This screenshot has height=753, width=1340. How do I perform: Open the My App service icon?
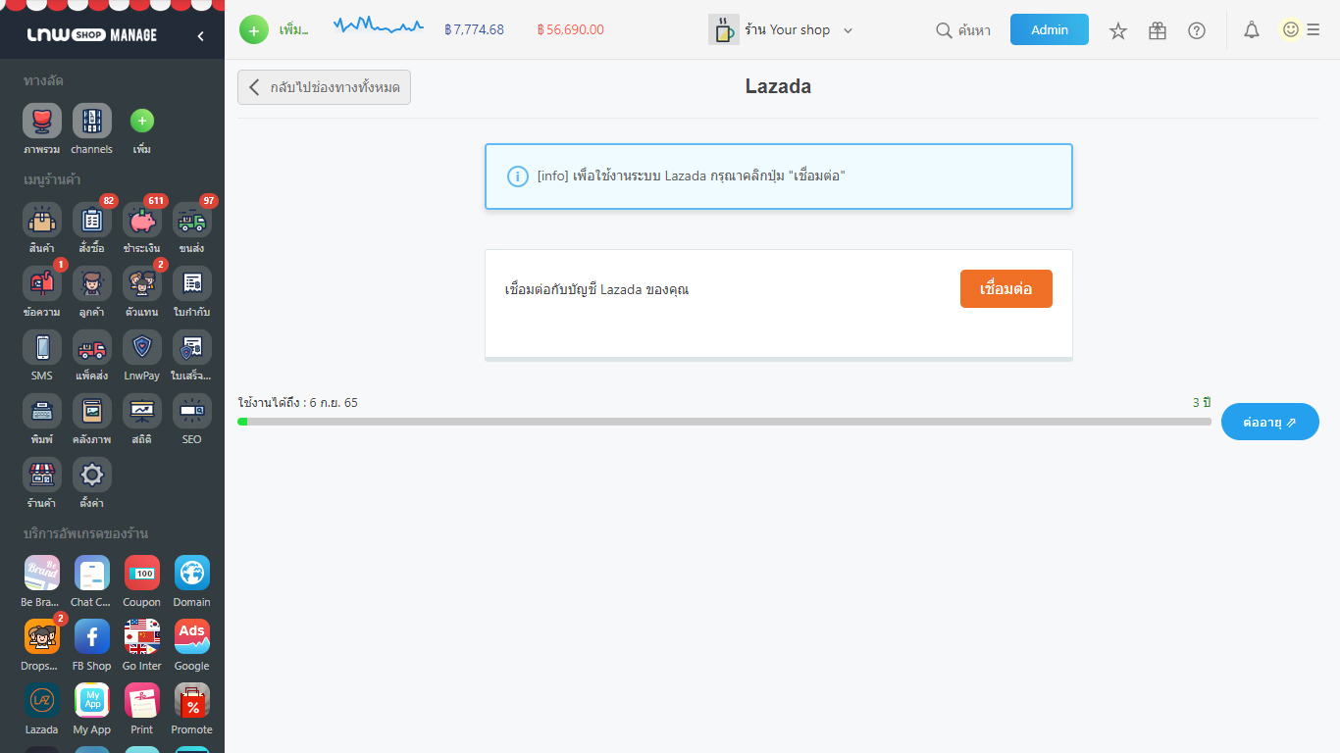(92, 700)
